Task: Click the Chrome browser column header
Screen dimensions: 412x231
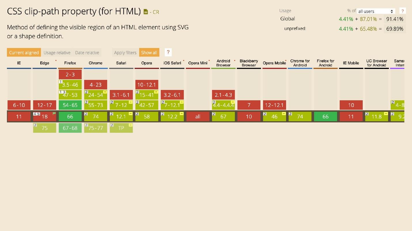Action: pyautogui.click(x=96, y=63)
